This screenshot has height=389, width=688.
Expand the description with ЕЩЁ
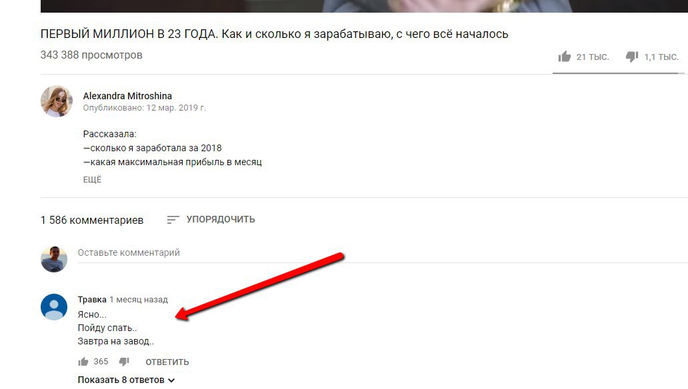pyautogui.click(x=92, y=179)
